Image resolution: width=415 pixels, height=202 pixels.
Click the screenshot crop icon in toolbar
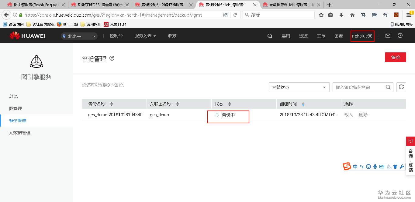point(363,15)
